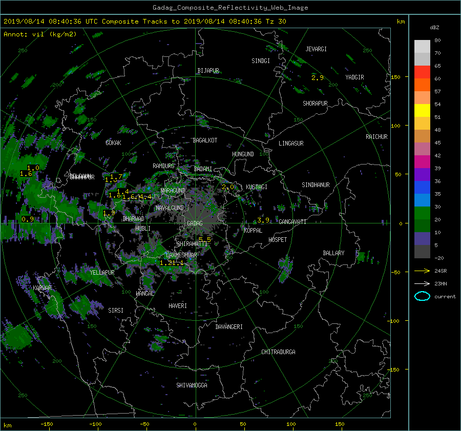This screenshot has width=461, height=431.
Task: Click the YELLAPUR city label
Action: [102, 273]
